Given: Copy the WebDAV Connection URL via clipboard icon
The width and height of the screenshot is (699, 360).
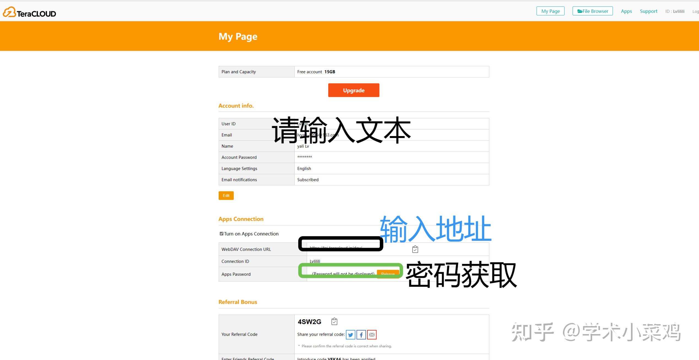Looking at the screenshot, I should click(415, 249).
